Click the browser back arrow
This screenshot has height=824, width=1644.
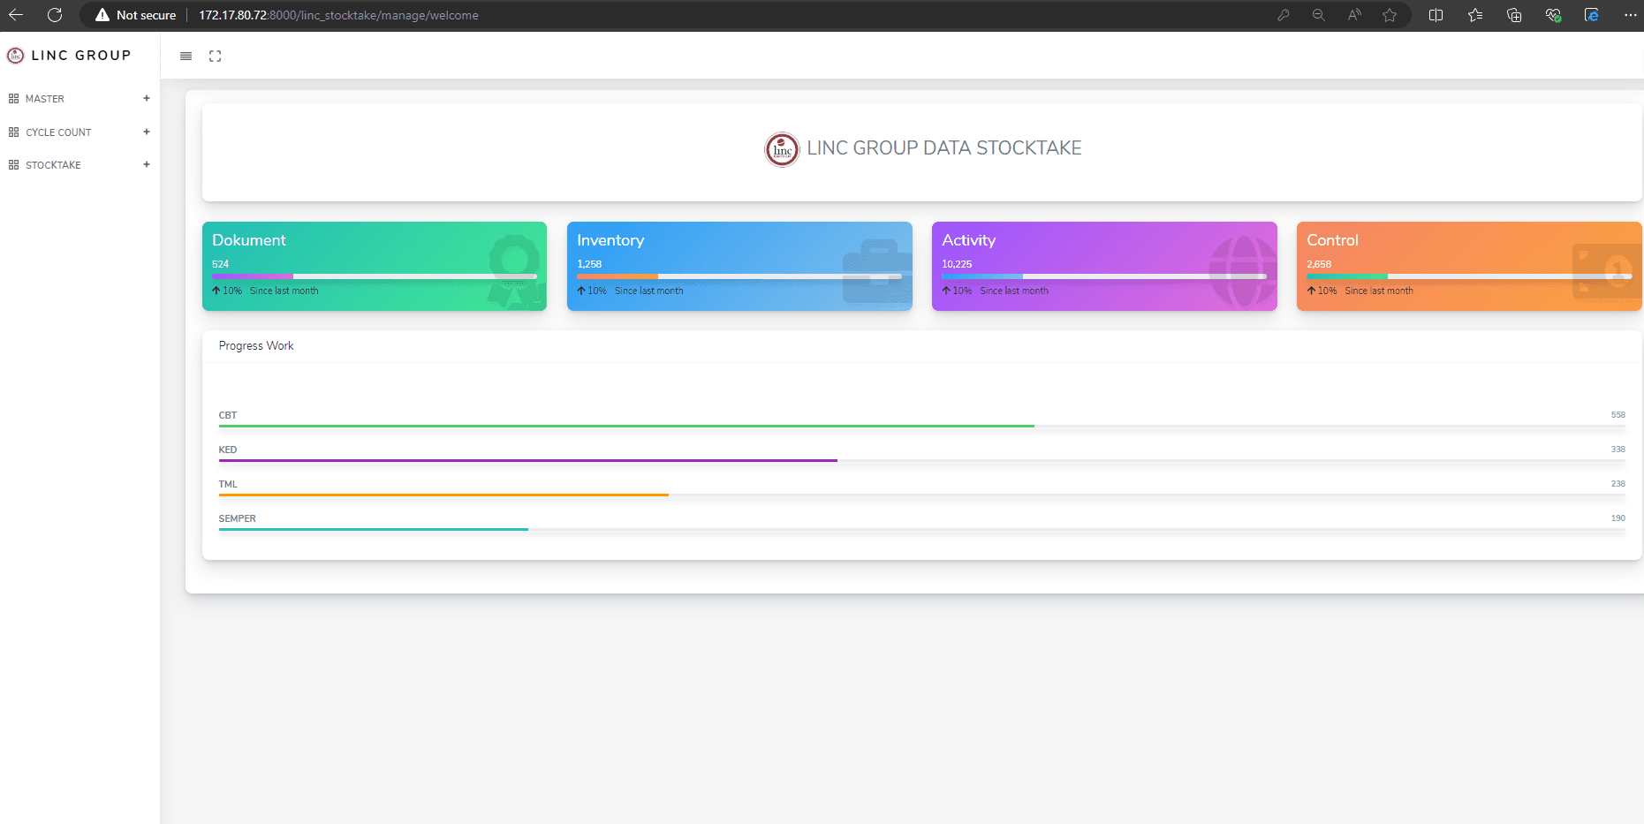pyautogui.click(x=16, y=15)
